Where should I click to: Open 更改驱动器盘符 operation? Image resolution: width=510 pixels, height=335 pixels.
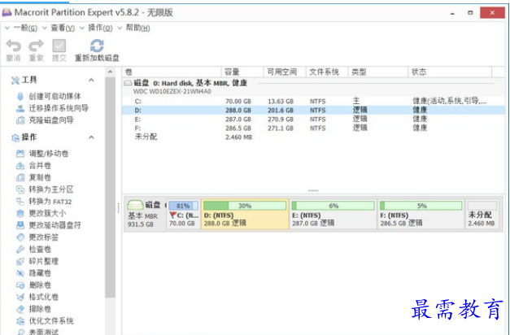54,225
